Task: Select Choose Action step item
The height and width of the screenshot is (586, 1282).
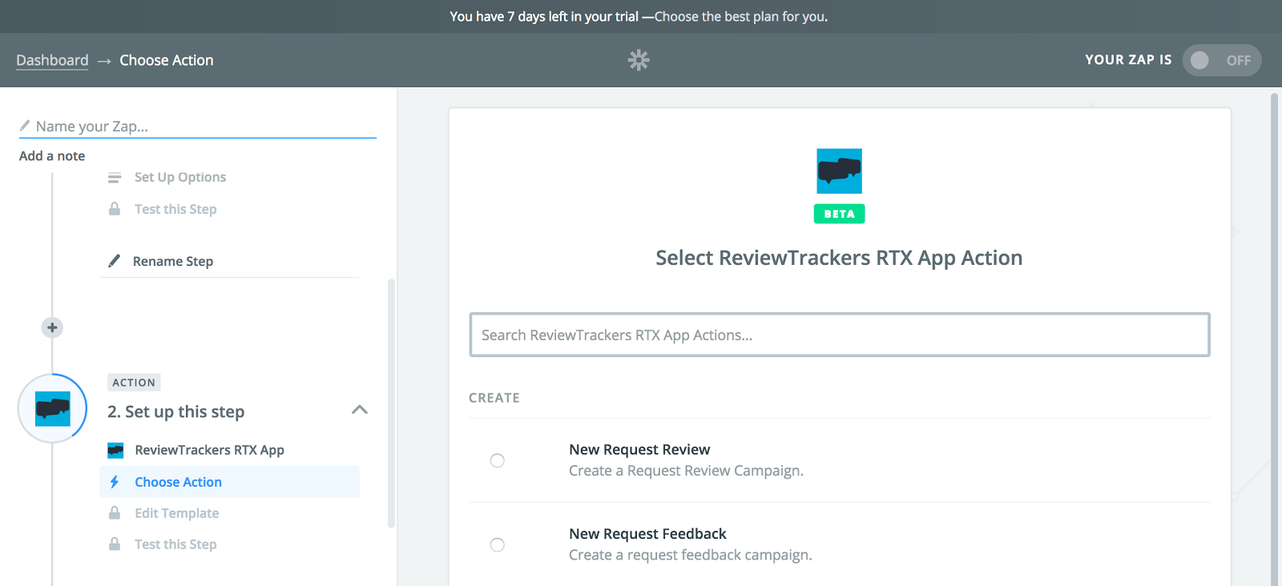Action: (229, 482)
